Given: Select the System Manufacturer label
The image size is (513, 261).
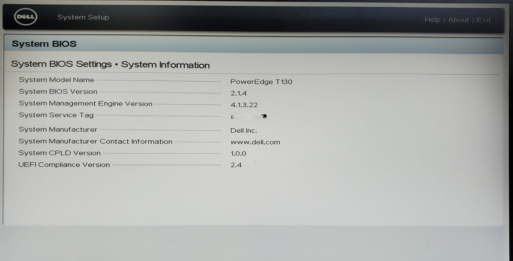Looking at the screenshot, I should click(x=58, y=130).
